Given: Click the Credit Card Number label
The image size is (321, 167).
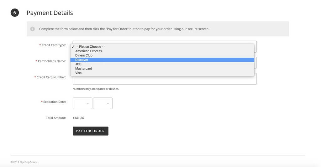Looking at the screenshot, I should coord(51,77).
